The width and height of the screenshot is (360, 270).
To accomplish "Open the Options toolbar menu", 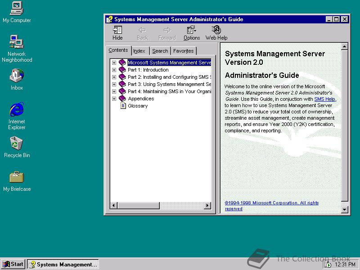I will tap(192, 33).
